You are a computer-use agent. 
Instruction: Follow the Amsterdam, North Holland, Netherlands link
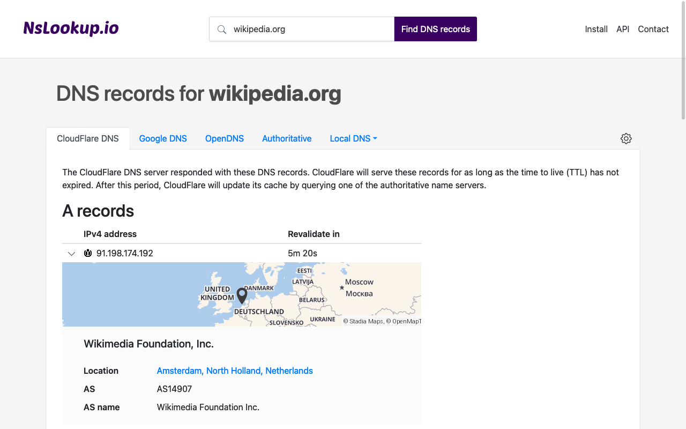[x=235, y=371]
